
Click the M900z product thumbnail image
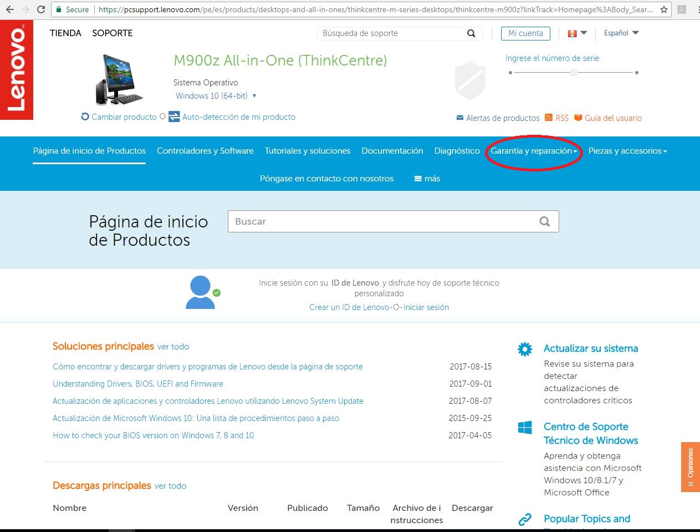click(119, 80)
